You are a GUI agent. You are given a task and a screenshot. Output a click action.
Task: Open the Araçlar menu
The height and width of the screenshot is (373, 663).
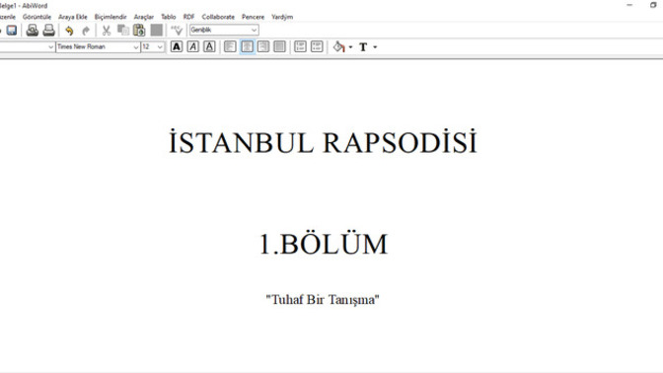pyautogui.click(x=144, y=17)
